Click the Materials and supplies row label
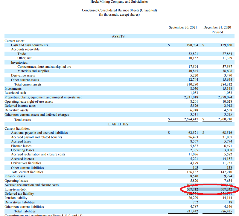Image resolution: width=239 pixels, height=216 pixels. pyautogui.click(x=33, y=71)
